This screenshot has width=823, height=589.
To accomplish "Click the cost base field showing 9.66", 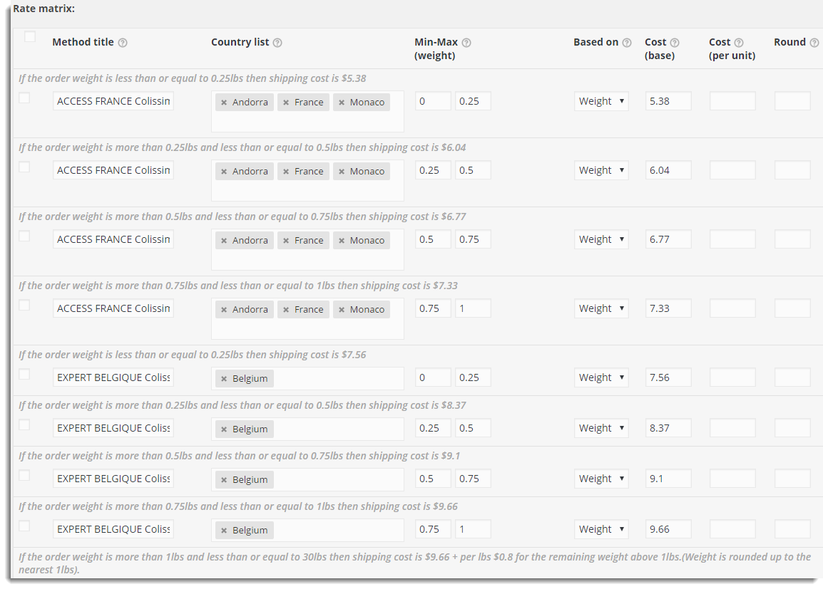I will [x=668, y=529].
